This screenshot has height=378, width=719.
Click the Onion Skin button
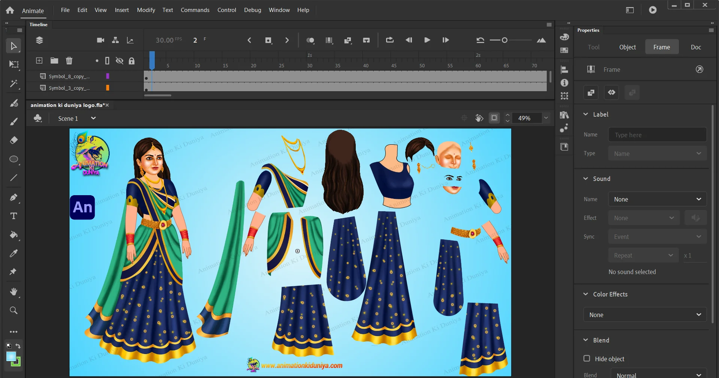tap(310, 40)
